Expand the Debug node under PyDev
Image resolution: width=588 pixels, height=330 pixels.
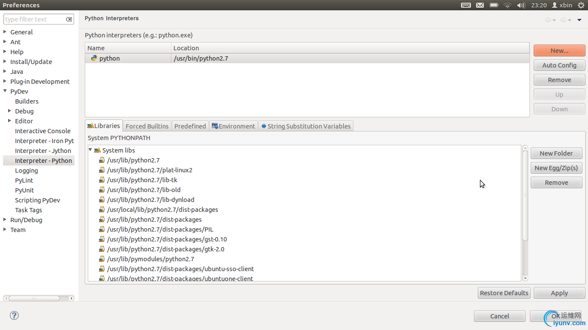[9, 111]
